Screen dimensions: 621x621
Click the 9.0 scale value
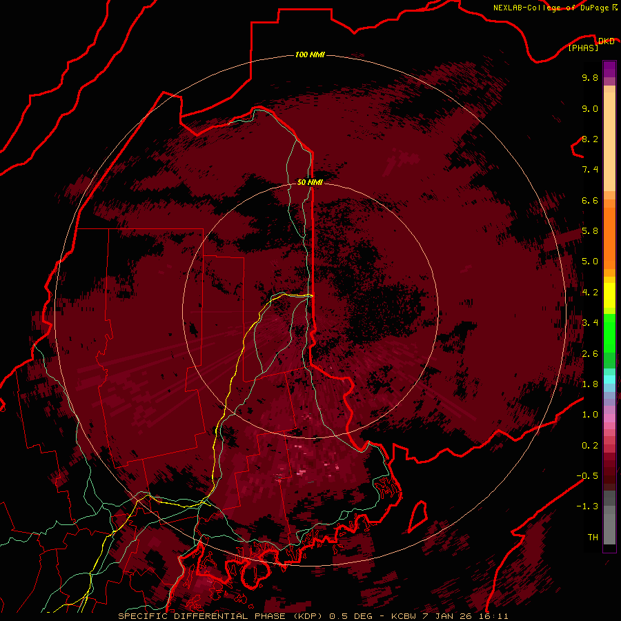[590, 108]
